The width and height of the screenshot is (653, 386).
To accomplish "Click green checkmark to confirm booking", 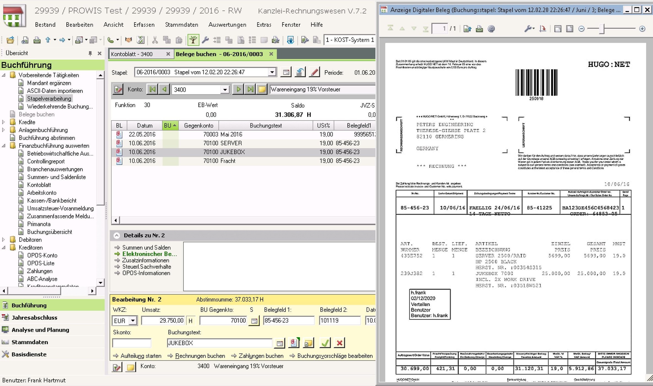I will (325, 343).
